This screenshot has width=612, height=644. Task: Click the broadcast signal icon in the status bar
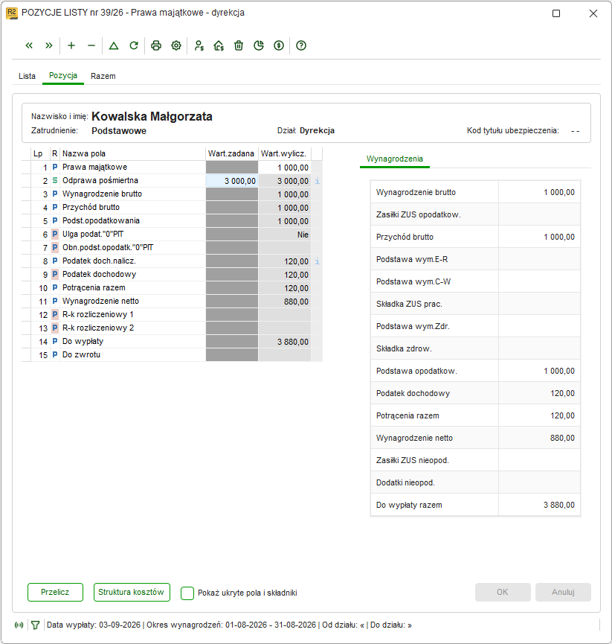[x=19, y=625]
